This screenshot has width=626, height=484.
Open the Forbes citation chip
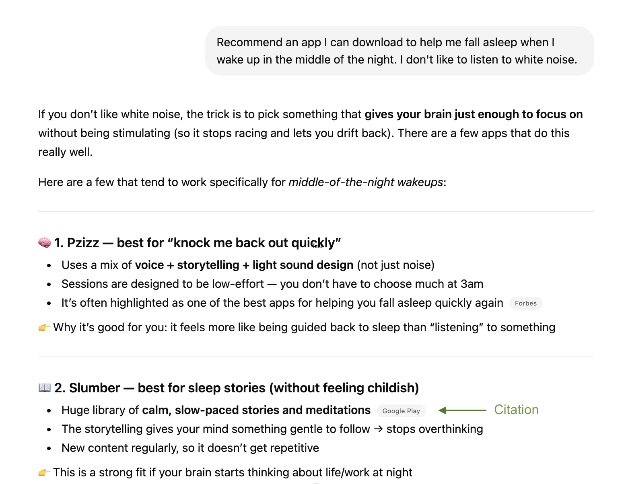click(525, 303)
